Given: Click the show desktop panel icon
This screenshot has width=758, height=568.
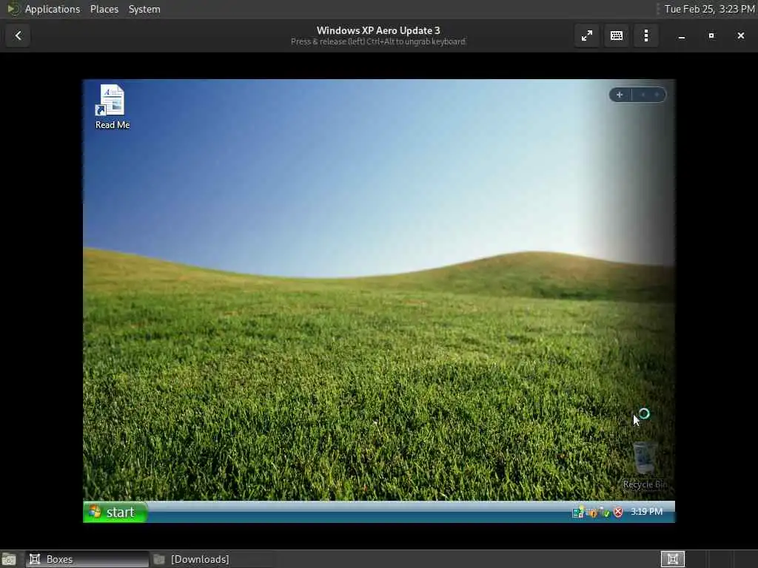Looking at the screenshot, I should pos(9,559).
